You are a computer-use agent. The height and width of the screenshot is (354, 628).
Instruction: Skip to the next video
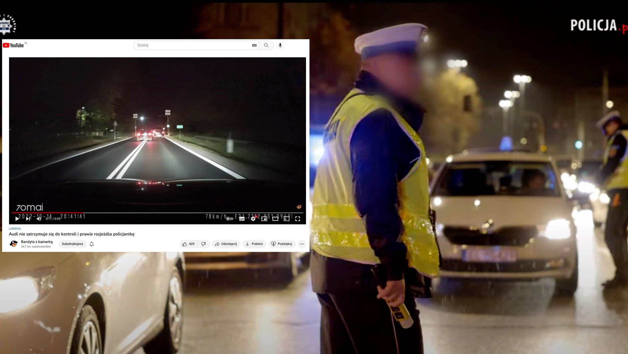click(28, 219)
